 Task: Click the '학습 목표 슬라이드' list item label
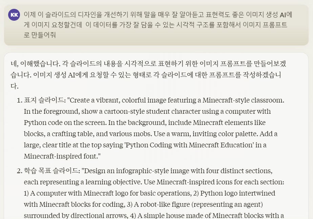coord(52,171)
